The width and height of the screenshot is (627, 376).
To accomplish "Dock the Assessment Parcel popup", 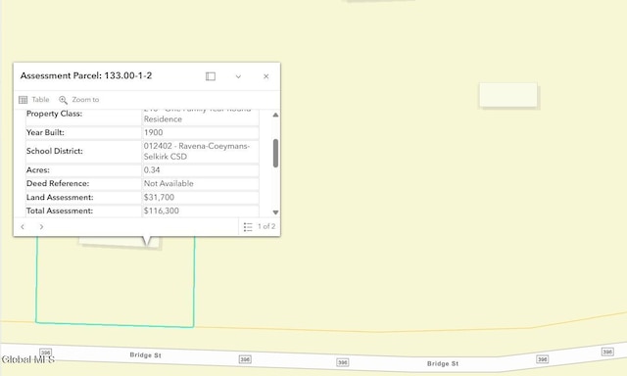I will point(211,76).
